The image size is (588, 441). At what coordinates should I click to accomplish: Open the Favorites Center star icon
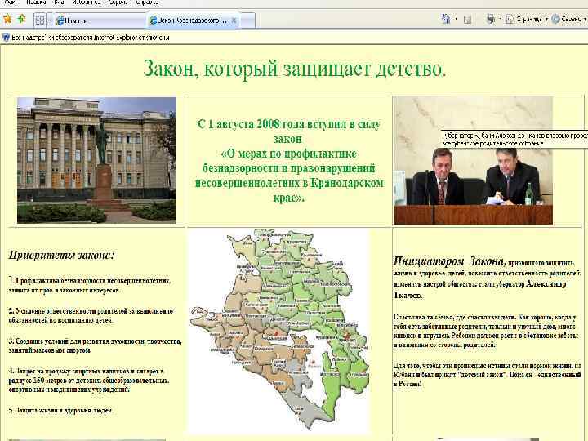[x=7, y=18]
